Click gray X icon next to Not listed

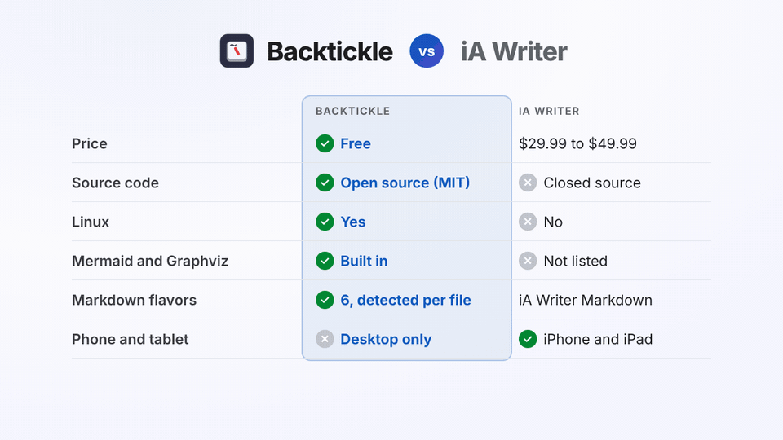[x=528, y=261]
